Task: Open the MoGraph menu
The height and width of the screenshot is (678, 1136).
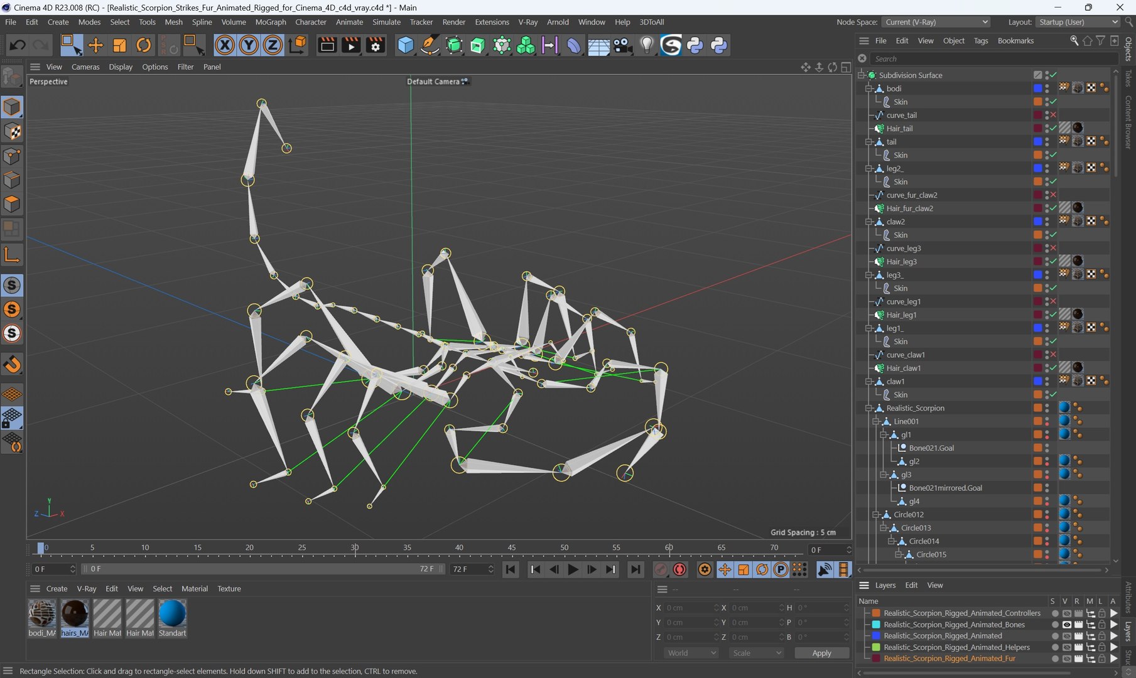Action: point(270,22)
